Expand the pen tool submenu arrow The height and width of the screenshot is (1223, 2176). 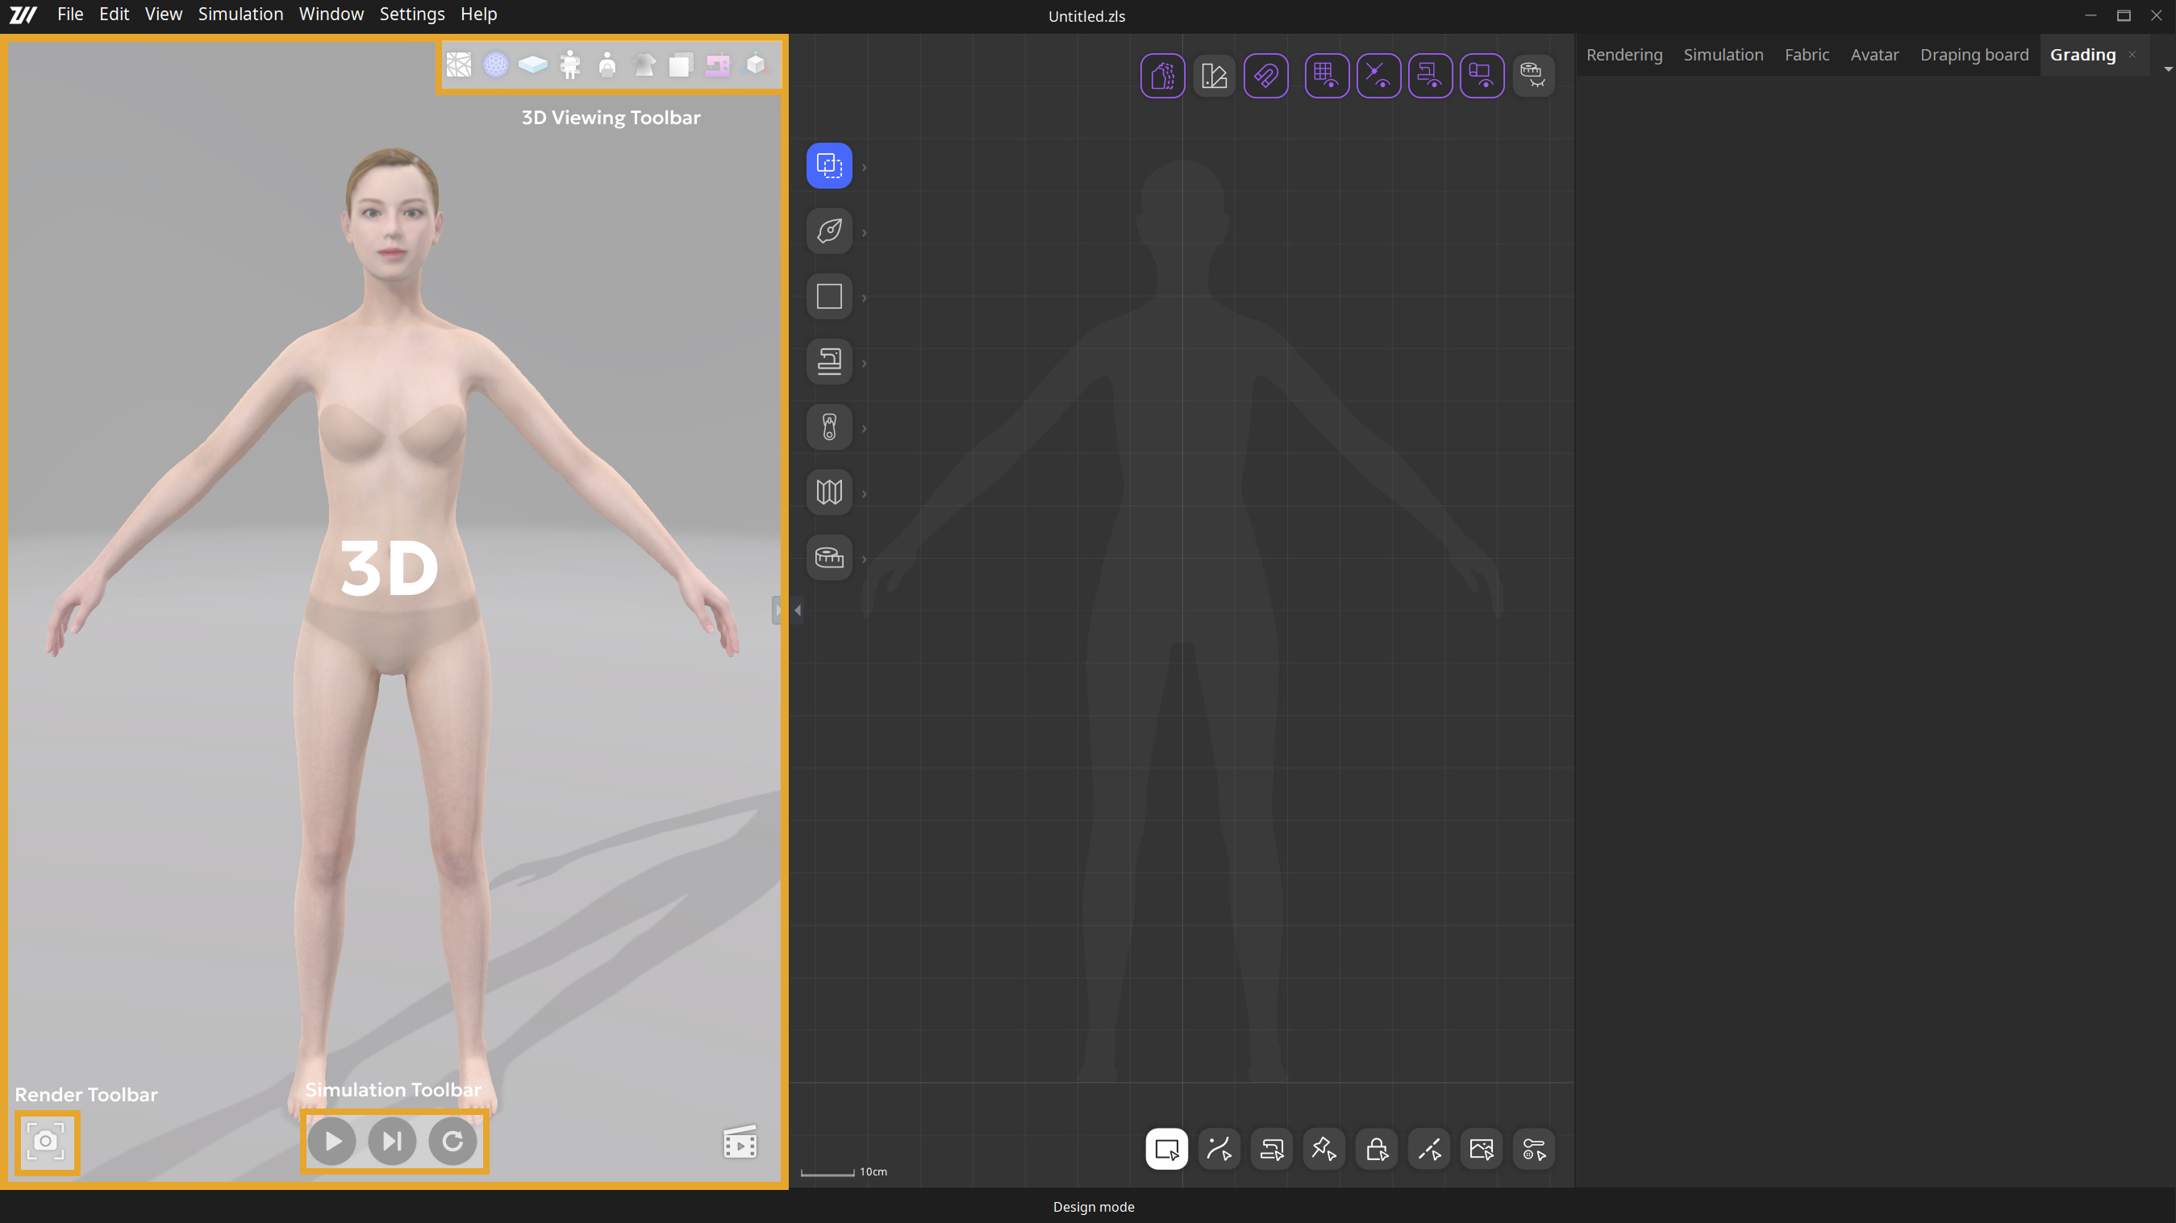pyautogui.click(x=864, y=232)
